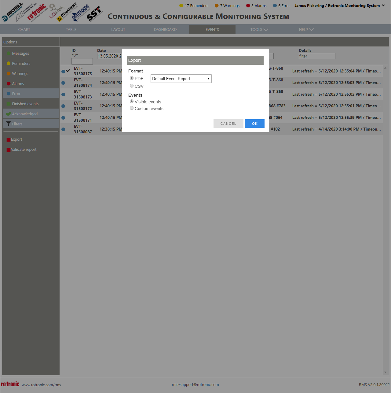Click the 7 Warnings status indicator
Viewport: 391px width, 393px height.
[x=227, y=6]
